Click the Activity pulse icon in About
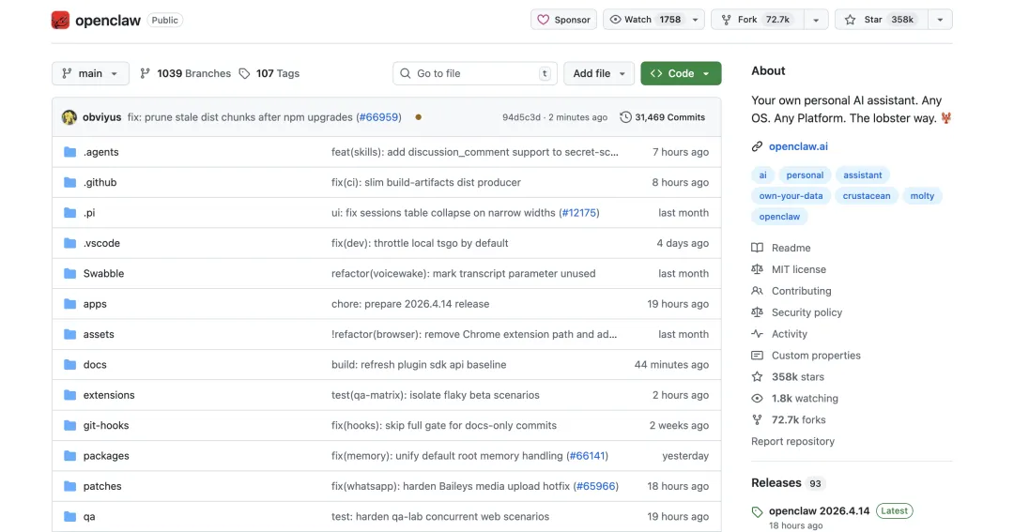The height and width of the screenshot is (532, 1014). point(758,334)
